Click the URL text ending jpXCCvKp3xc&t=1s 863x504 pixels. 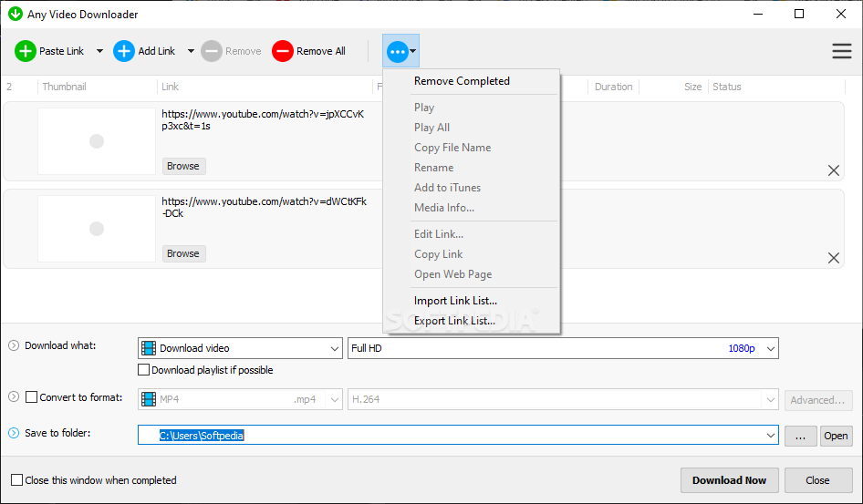[263, 119]
